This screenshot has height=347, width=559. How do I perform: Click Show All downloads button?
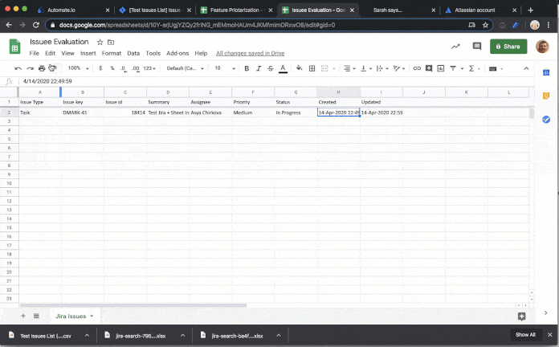point(525,335)
